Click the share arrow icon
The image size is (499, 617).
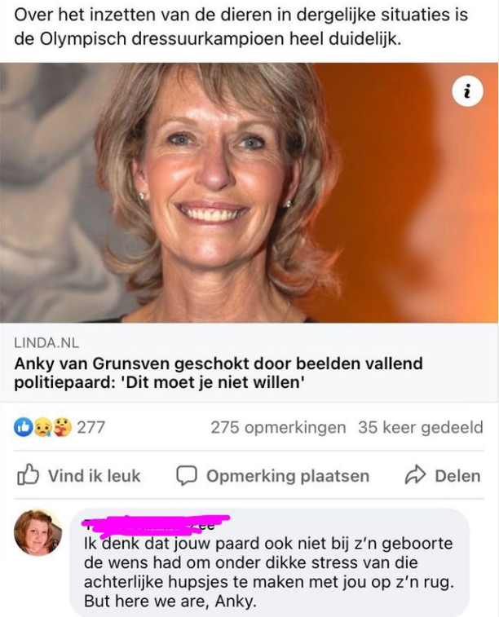[x=416, y=475]
